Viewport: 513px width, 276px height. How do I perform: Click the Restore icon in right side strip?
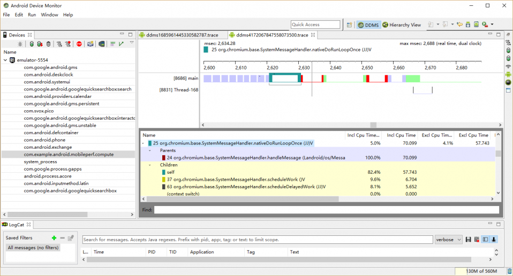pos(508,34)
